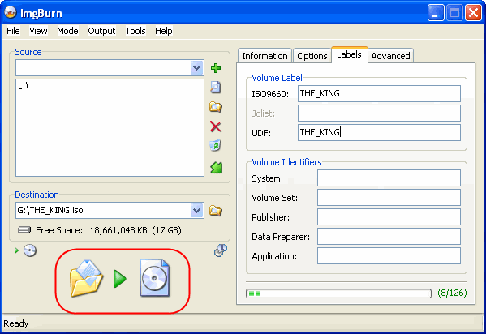This screenshot has width=486, height=334.
Task: Click the Build folder-to-disc image button
Action: (x=120, y=278)
